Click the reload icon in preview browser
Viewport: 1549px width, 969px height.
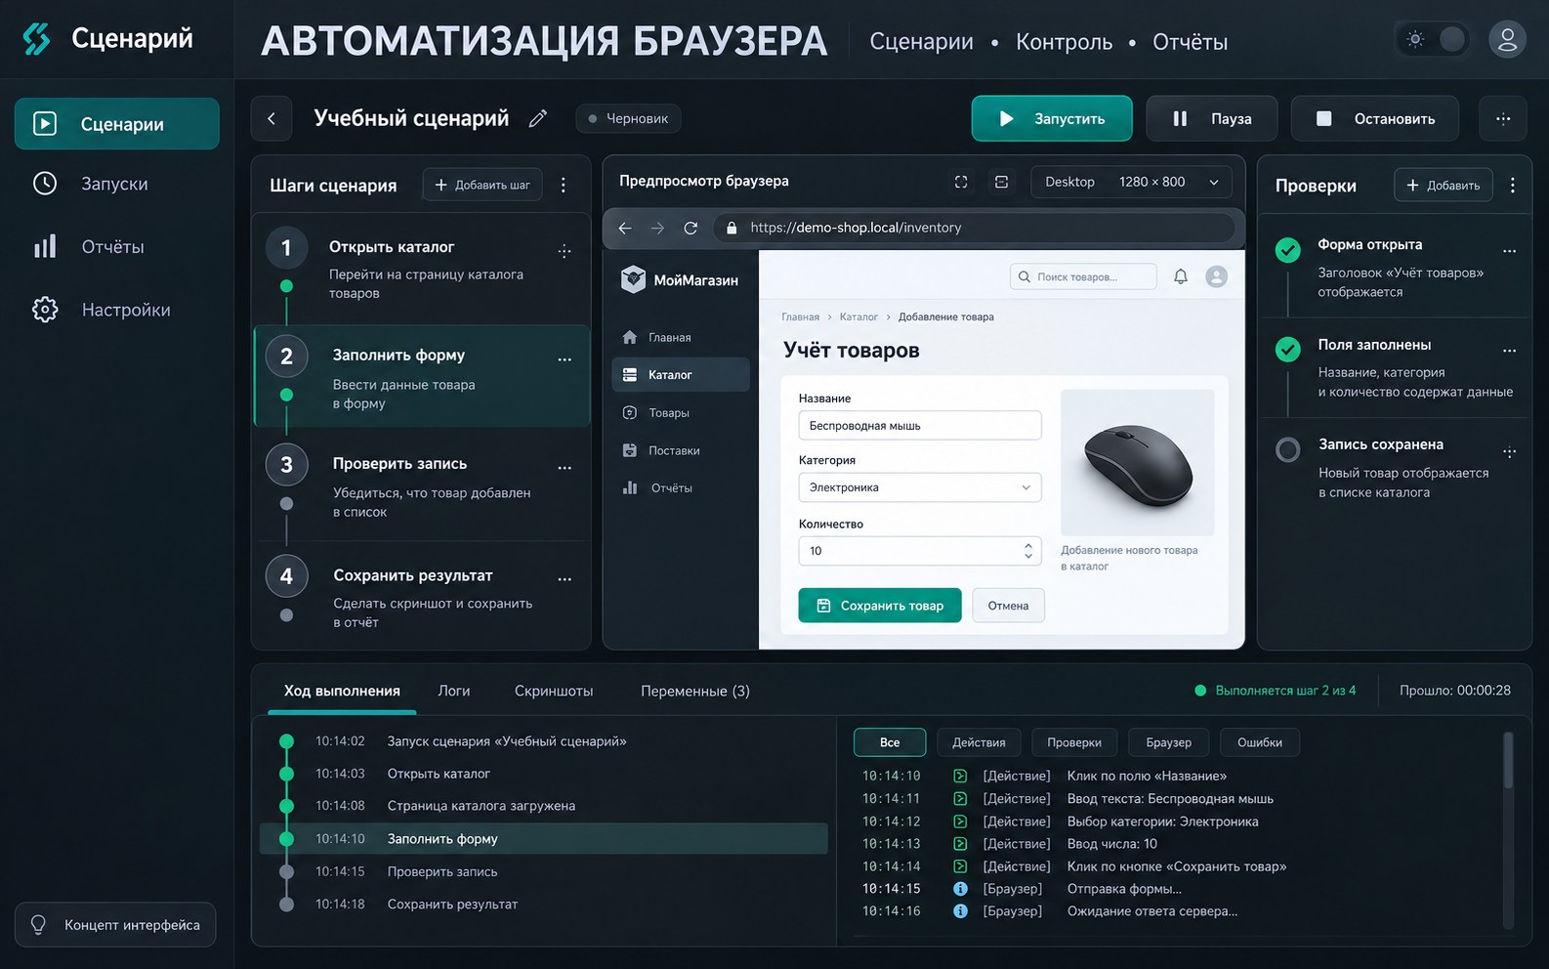click(x=691, y=228)
